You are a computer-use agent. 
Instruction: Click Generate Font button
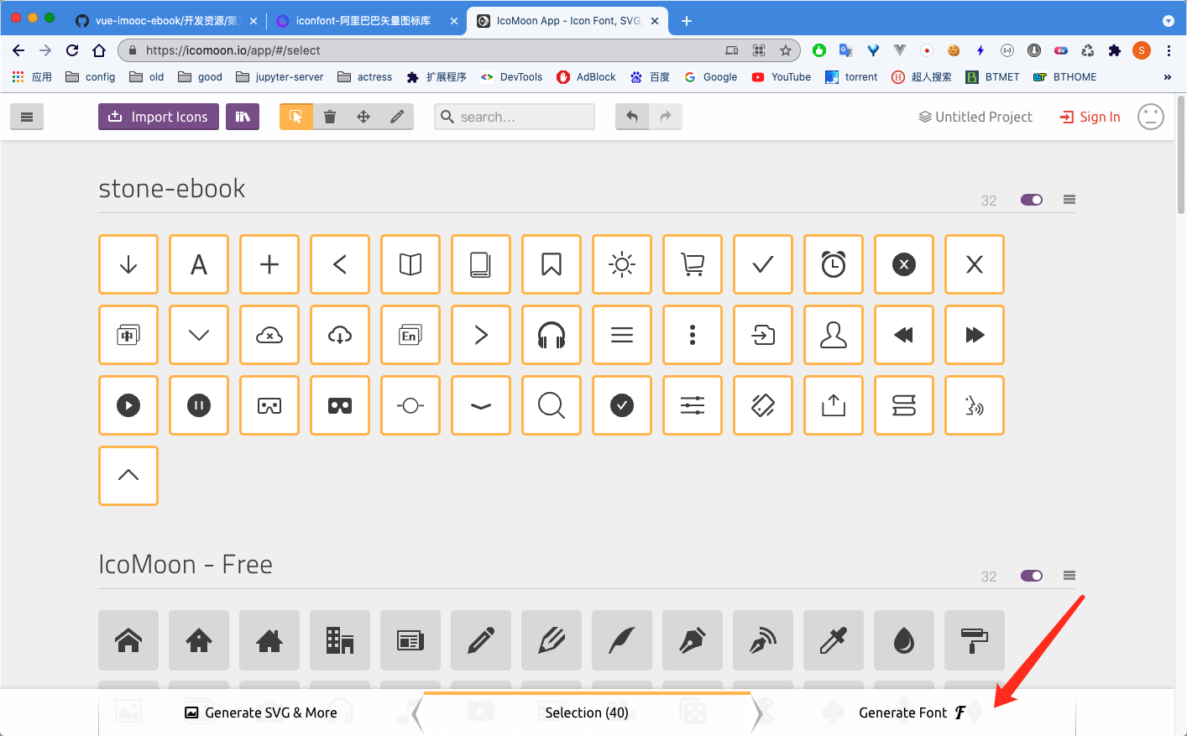pos(912,713)
